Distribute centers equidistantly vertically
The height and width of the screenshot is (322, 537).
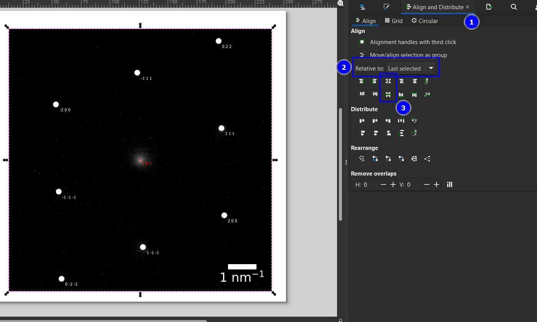point(375,133)
